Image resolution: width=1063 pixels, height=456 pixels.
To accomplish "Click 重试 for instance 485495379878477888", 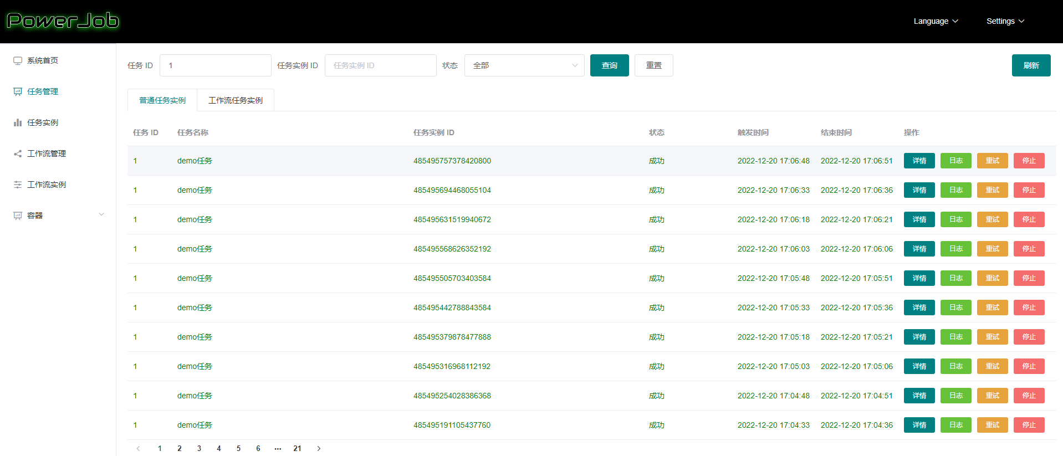I will point(993,337).
